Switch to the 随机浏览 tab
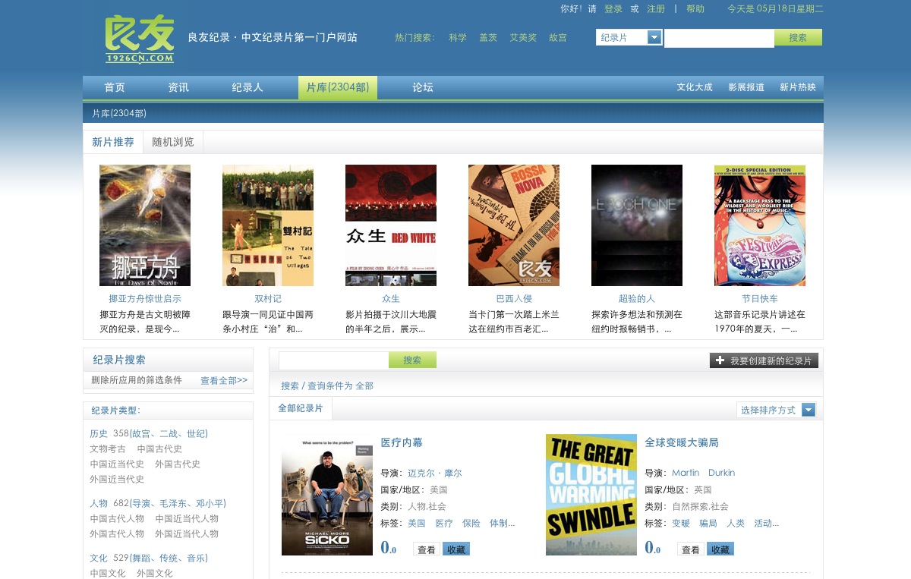Image resolution: width=911 pixels, height=579 pixels. point(173,142)
